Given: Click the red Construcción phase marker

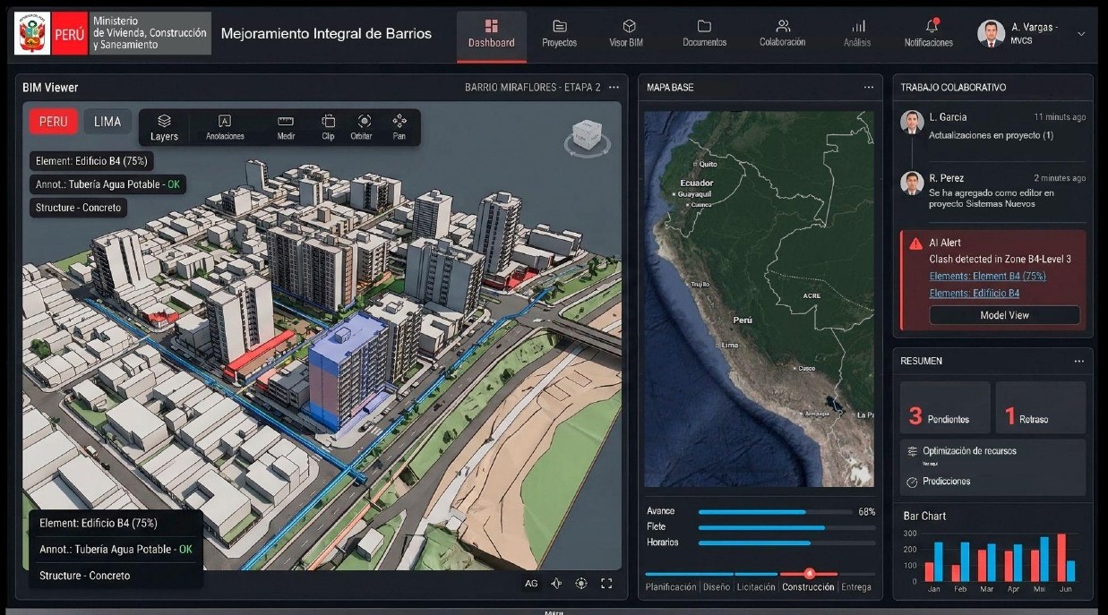Looking at the screenshot, I should tap(810, 573).
